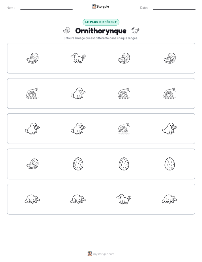Click the last crouching platypus in the fifth row

tap(169, 199)
